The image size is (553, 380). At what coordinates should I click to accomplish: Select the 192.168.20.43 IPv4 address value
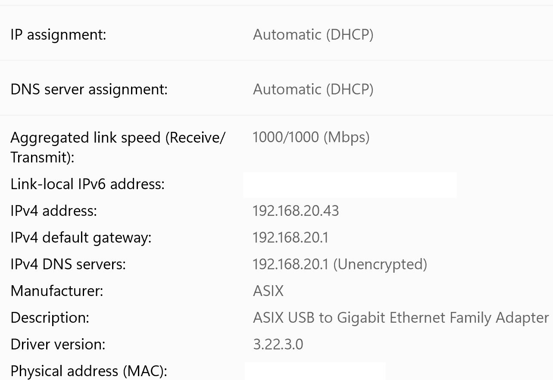click(x=296, y=211)
